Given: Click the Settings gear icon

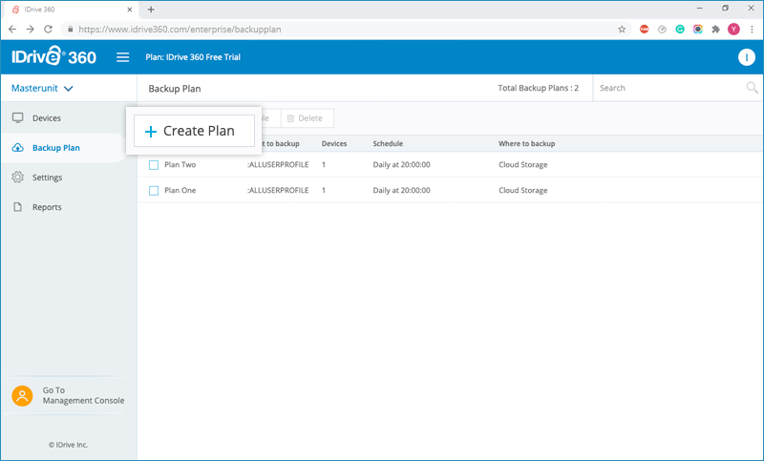Looking at the screenshot, I should pyautogui.click(x=18, y=178).
